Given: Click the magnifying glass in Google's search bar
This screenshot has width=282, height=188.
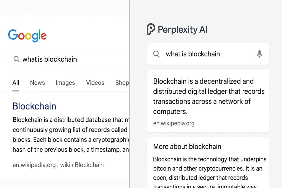Looking at the screenshot, I should 17,59.
